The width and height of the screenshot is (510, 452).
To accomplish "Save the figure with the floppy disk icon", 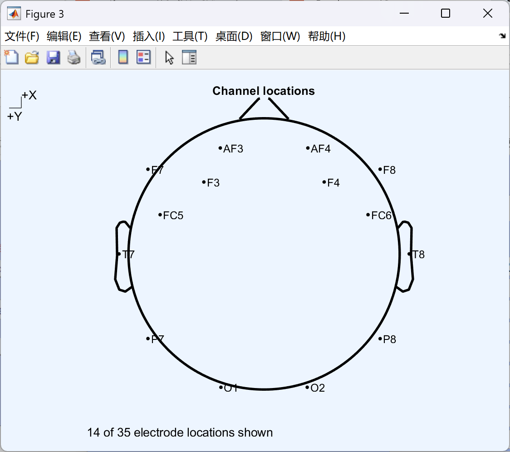I will tap(53, 58).
